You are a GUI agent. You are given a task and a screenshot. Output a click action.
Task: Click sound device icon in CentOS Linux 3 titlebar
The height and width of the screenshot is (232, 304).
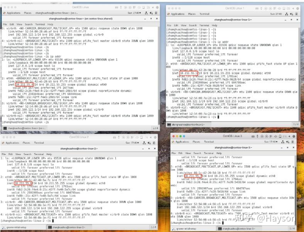(275, 137)
